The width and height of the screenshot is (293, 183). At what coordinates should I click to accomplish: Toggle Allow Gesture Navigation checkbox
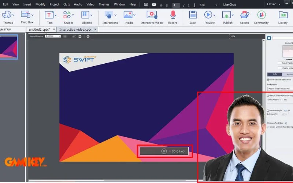[x=268, y=79]
